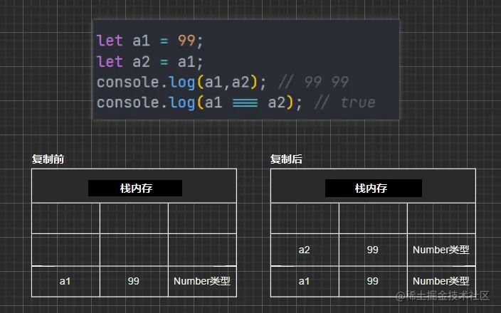This screenshot has width=501, height=313.
Task: Click "Number类型" in the a2 row
Action: pyautogui.click(x=441, y=250)
